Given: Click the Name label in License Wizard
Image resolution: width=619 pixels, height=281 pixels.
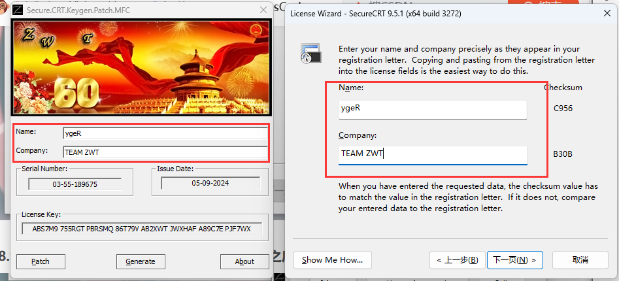Looking at the screenshot, I should [351, 88].
